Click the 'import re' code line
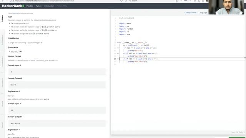Viewport: 246px width, 138px height. tap(124, 32)
